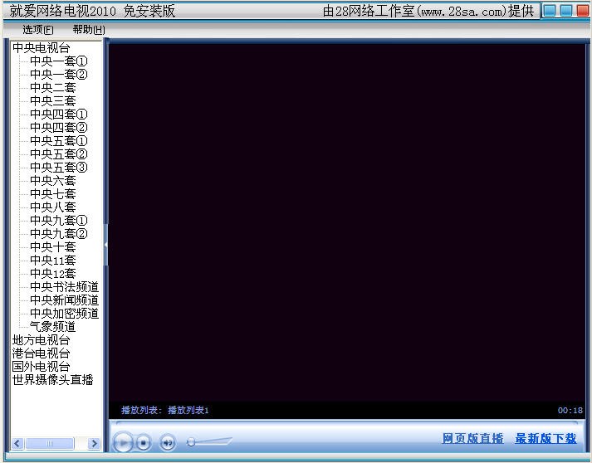
Task: Open the 网页版直播 link
Action: [472, 438]
